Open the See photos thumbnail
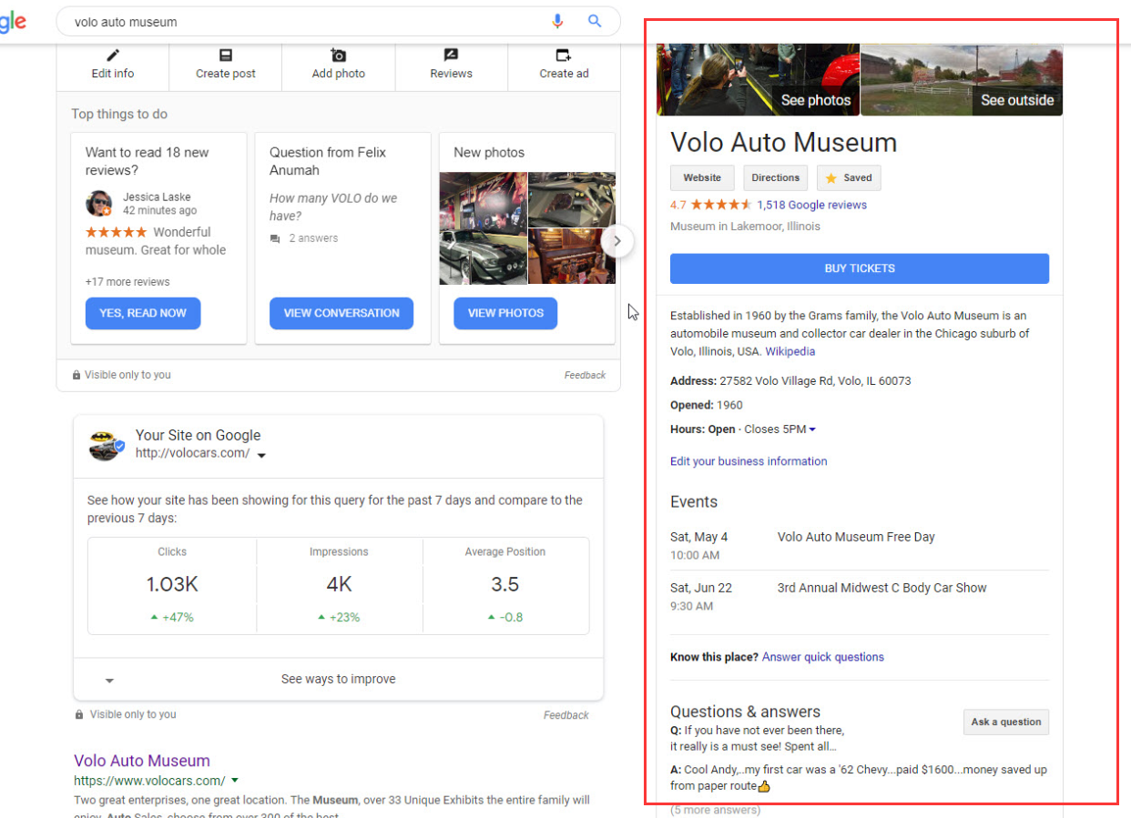Screen dimensions: 1131x818 pyautogui.click(x=758, y=80)
